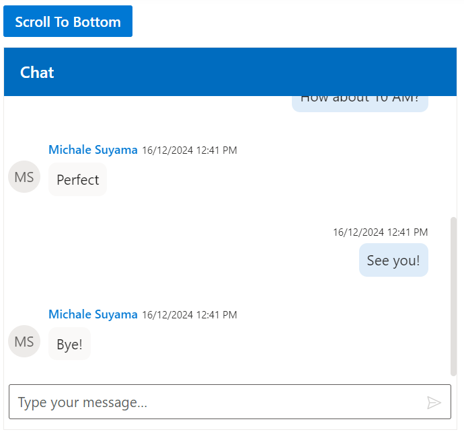Click the timestamp above the See you! message
This screenshot has height=440, width=464.
tap(380, 232)
